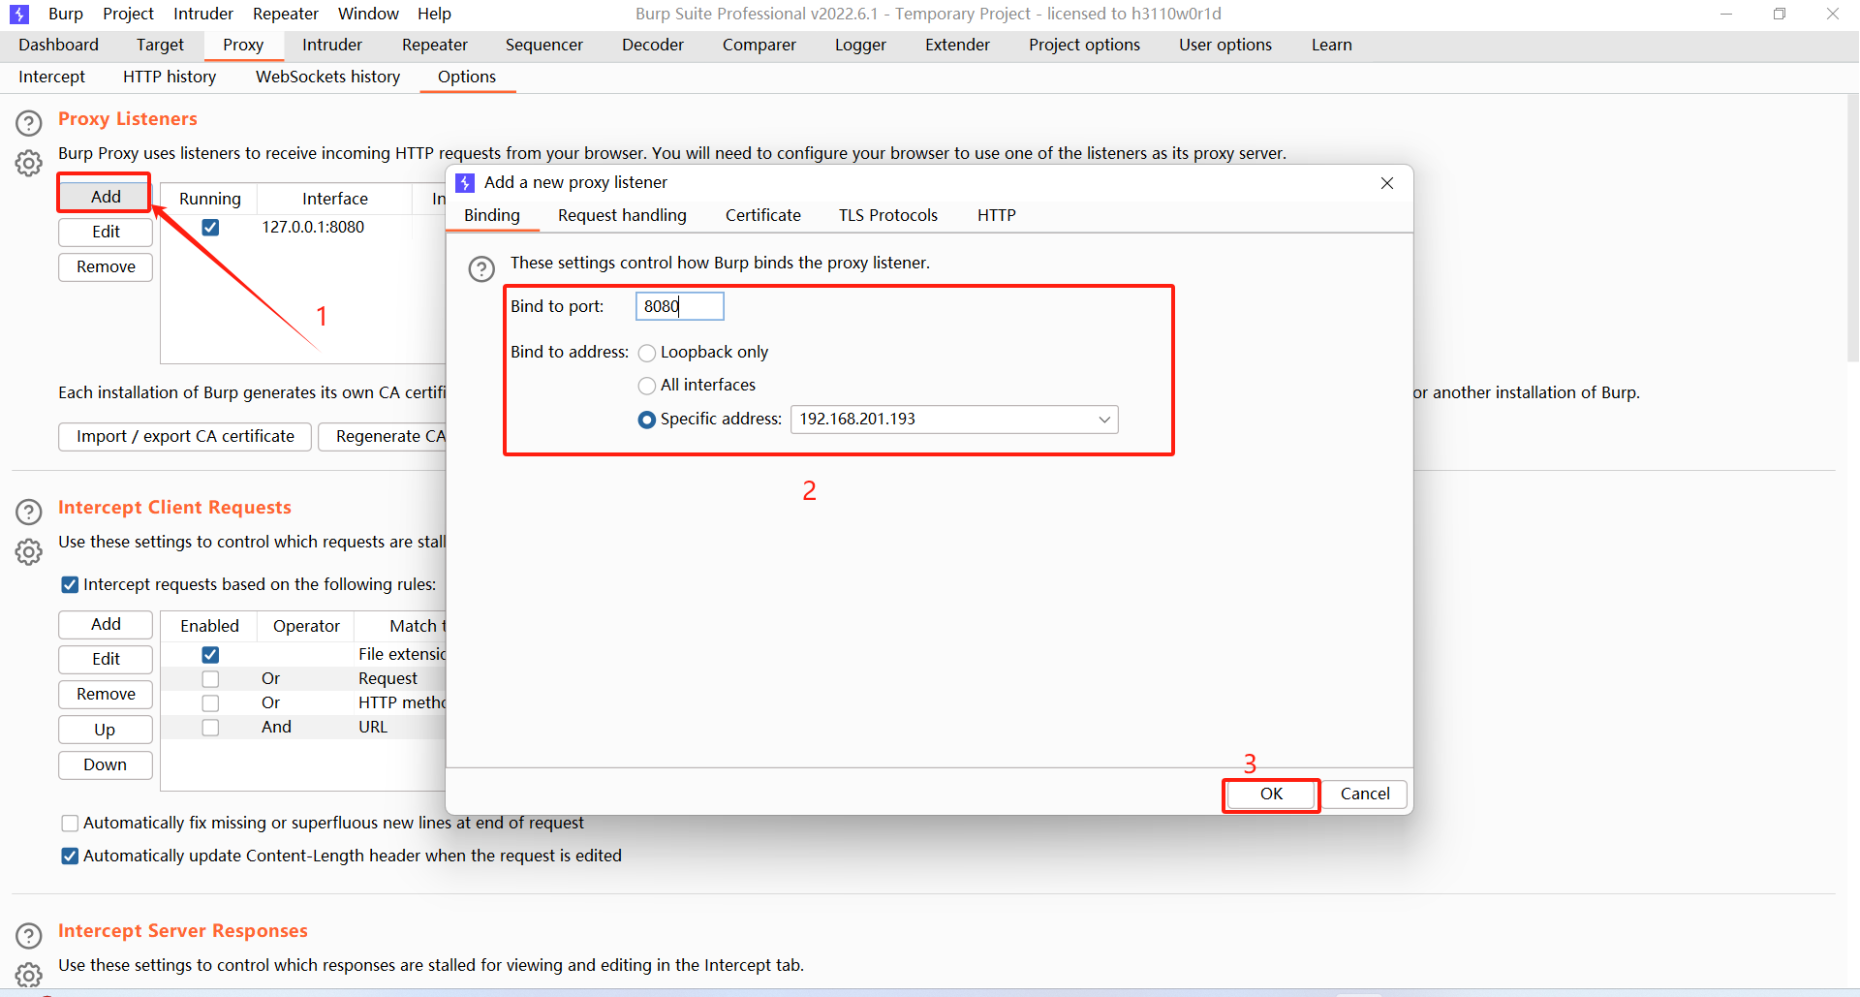Close the Add a new proxy listener dialog
This screenshot has width=1860, height=997.
click(1387, 183)
